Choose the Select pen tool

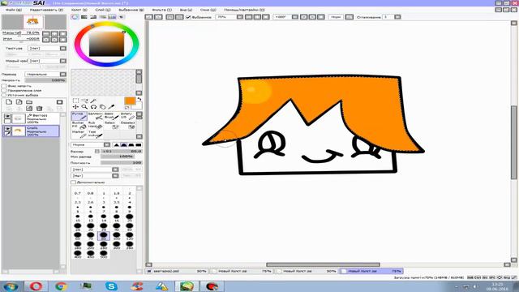(x=112, y=125)
